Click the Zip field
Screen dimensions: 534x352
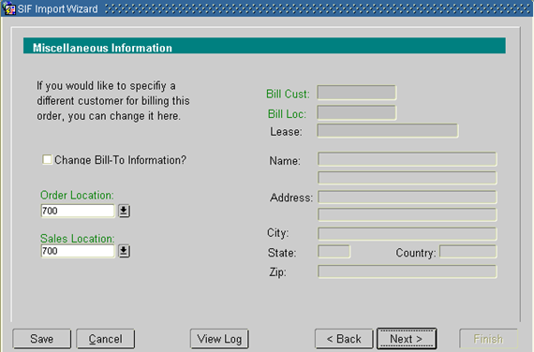tap(408, 271)
